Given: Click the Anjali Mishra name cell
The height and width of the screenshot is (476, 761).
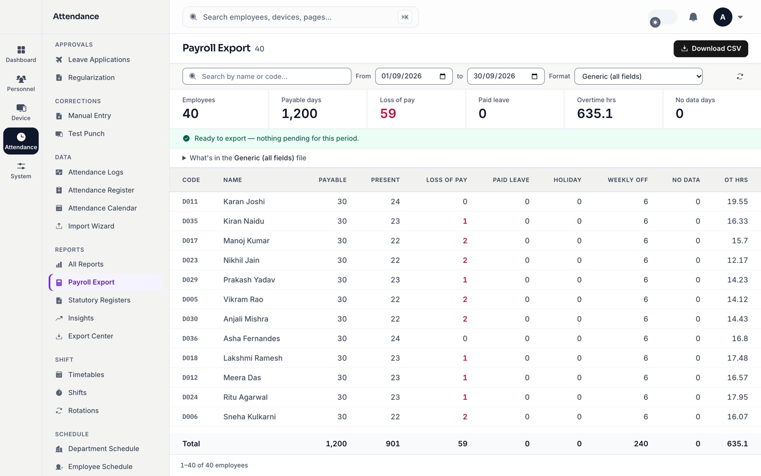Looking at the screenshot, I should (x=246, y=319).
